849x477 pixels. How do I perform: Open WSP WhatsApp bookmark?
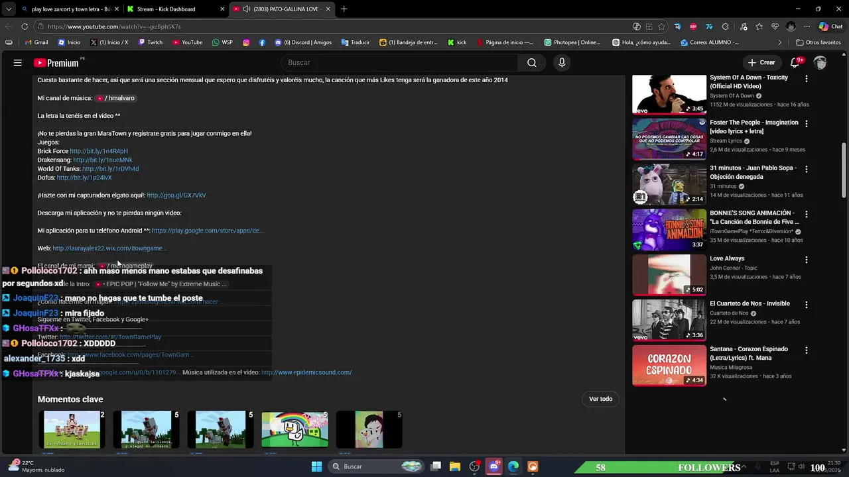[x=222, y=42]
